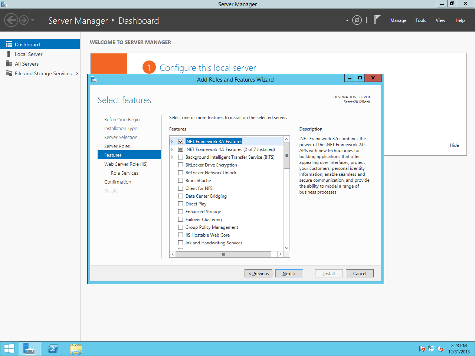Screen dimensions: 475x356
Task: Expand Background Intelligent Transfer Service node
Action: 172,157
